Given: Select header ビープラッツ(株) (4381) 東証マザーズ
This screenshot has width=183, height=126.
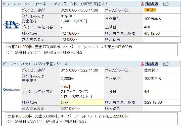Looking at the screenshot, I should [35, 64].
